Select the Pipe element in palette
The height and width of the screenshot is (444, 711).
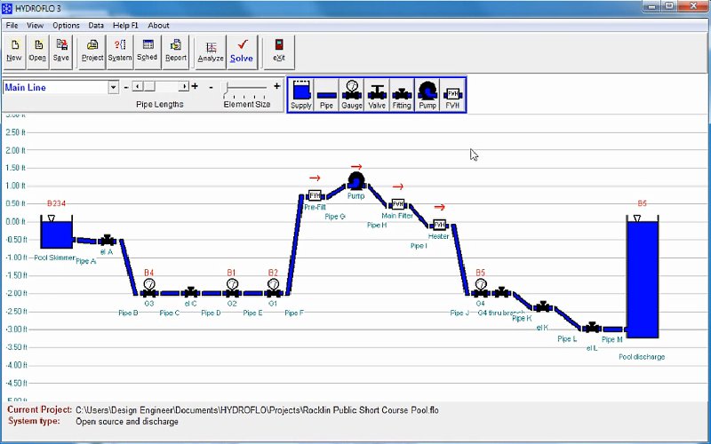point(326,95)
